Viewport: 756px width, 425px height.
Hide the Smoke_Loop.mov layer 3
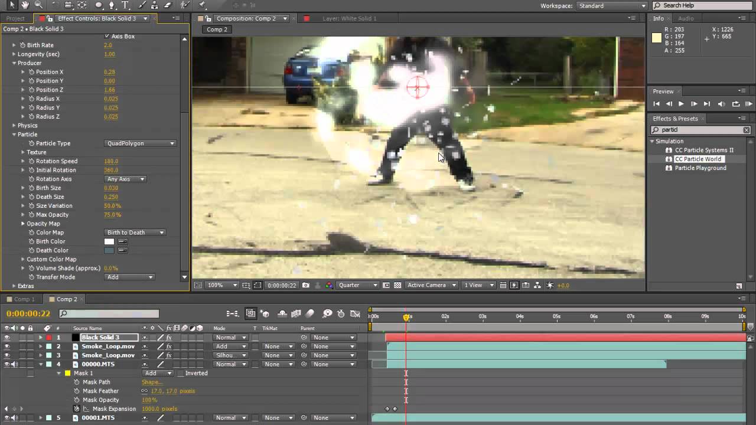[x=7, y=355]
